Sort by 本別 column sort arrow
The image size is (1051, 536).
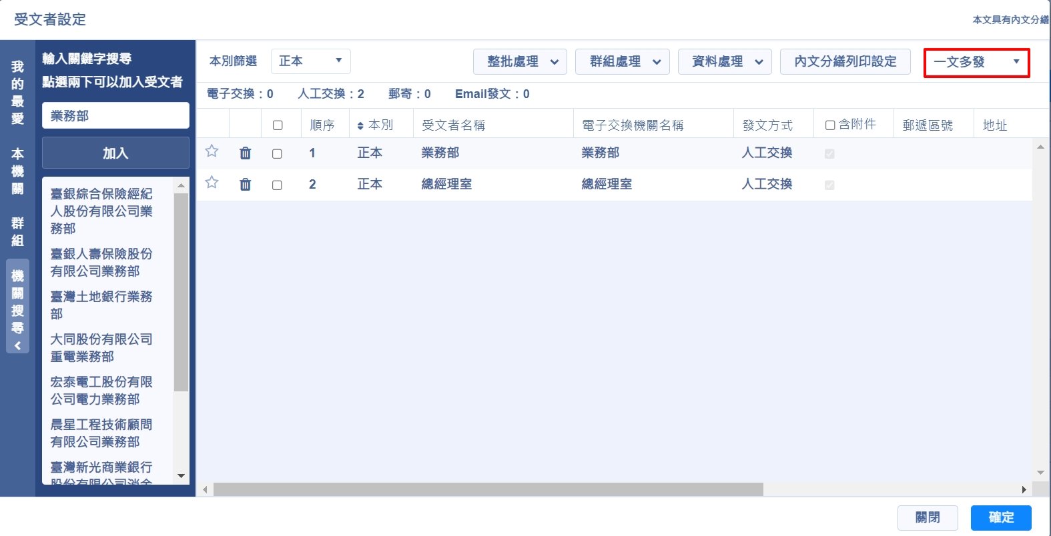pos(361,126)
